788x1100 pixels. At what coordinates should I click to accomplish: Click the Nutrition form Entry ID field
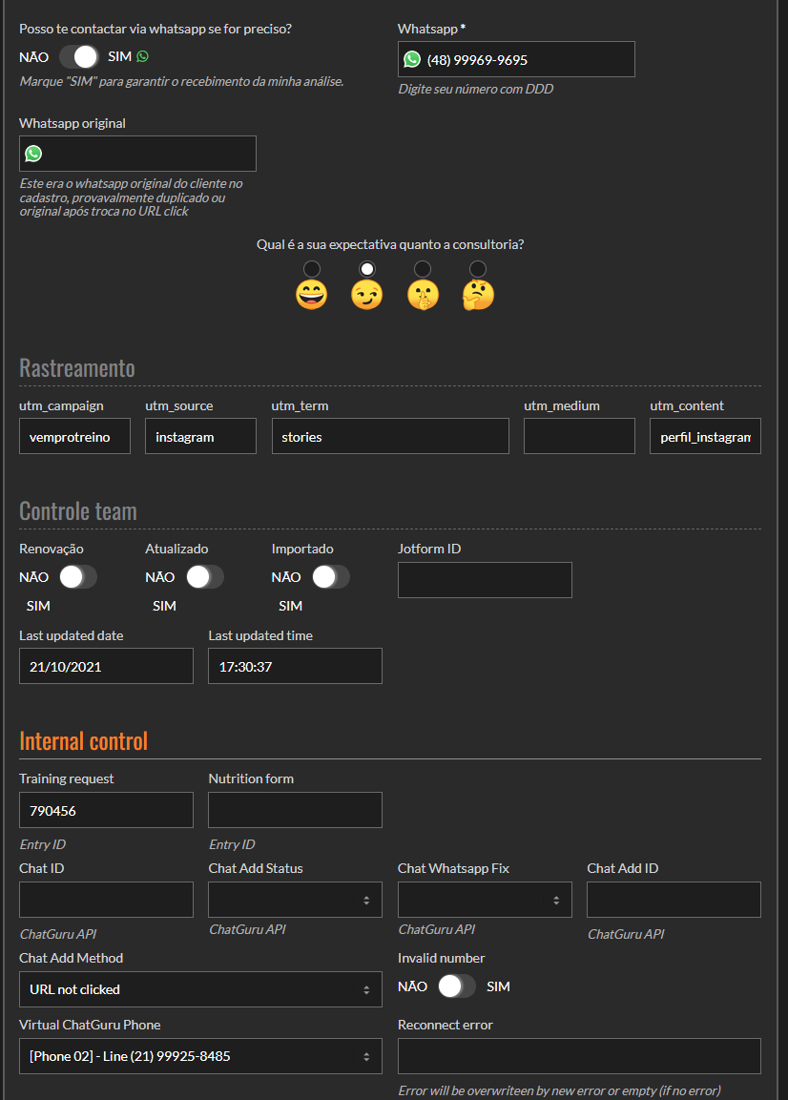tap(296, 810)
